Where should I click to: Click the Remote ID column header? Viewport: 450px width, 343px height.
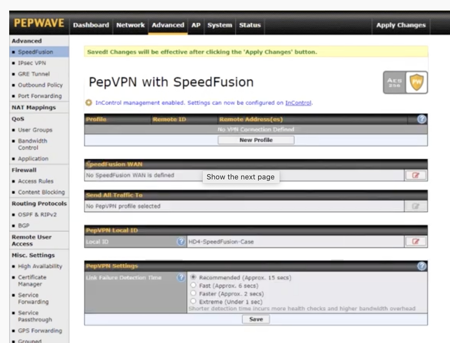169,119
